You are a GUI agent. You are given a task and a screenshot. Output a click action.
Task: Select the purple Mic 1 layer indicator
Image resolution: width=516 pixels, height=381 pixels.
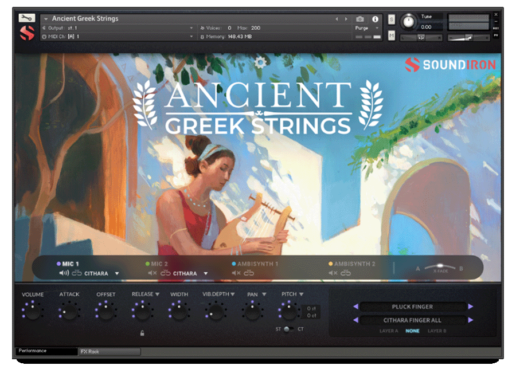[x=58, y=264]
